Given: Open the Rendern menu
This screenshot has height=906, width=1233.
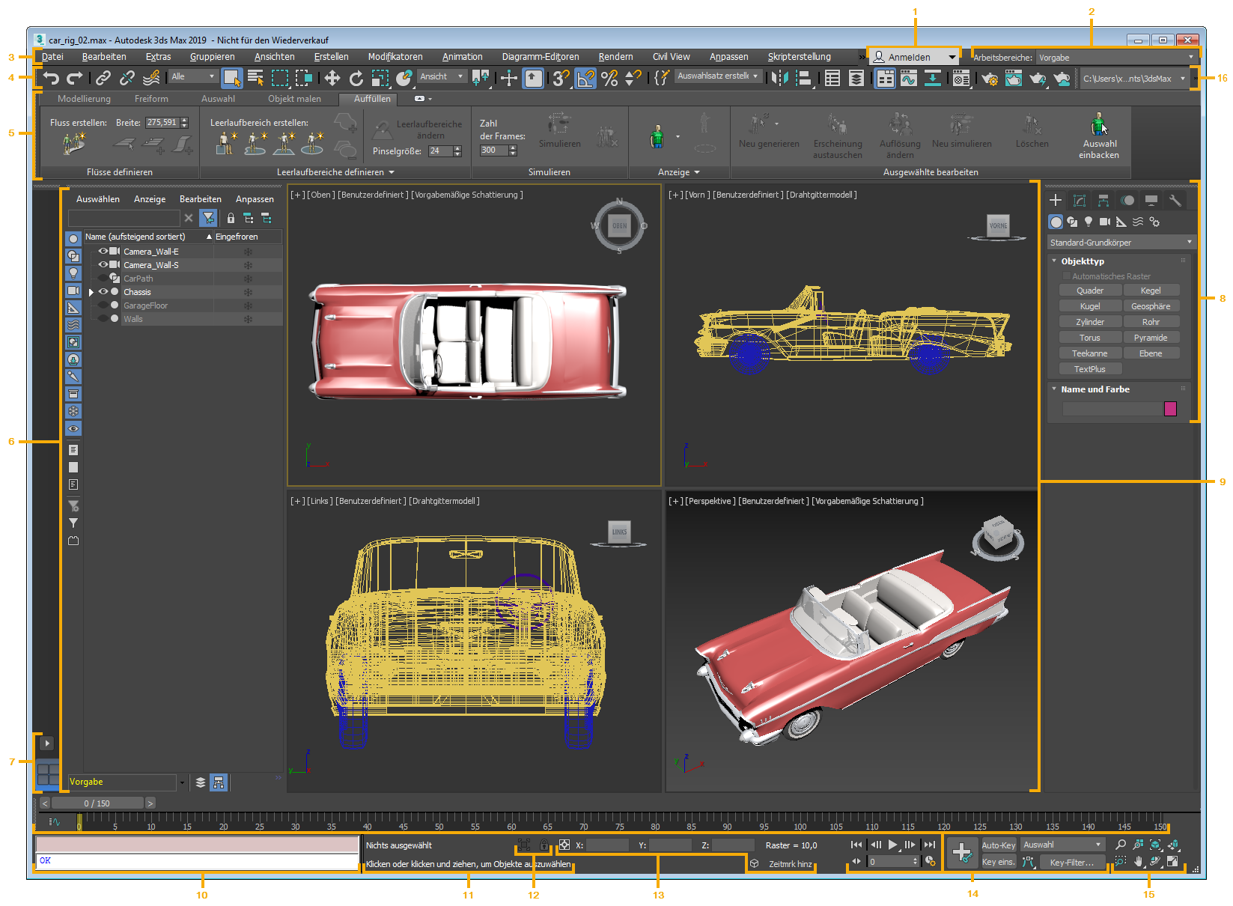Looking at the screenshot, I should 615,57.
